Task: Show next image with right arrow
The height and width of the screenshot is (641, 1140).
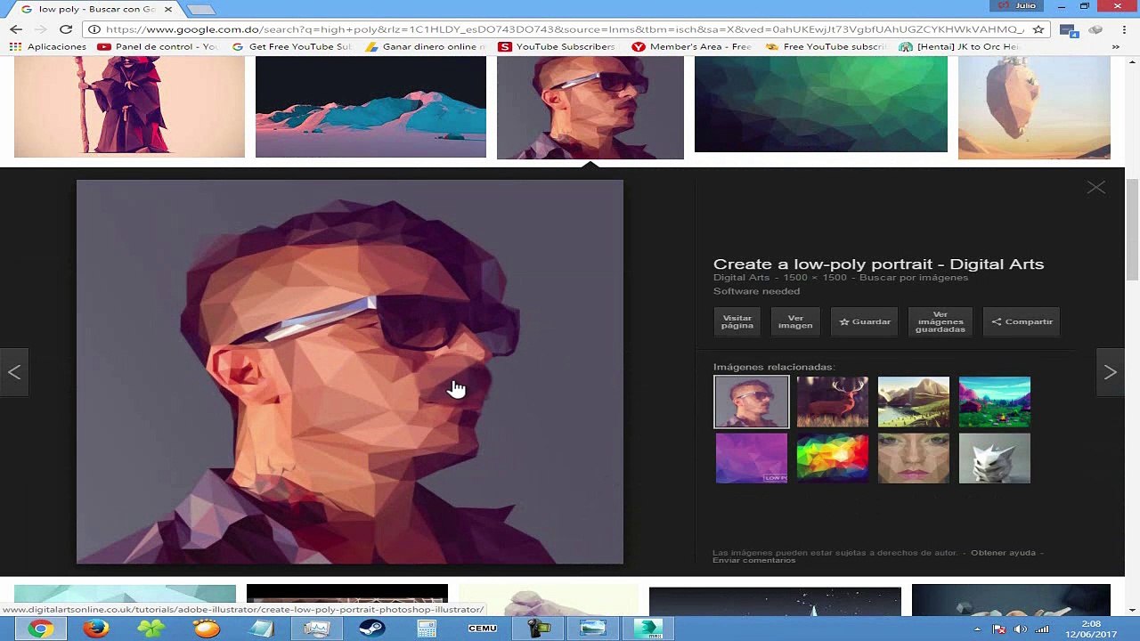Action: pyautogui.click(x=1110, y=373)
